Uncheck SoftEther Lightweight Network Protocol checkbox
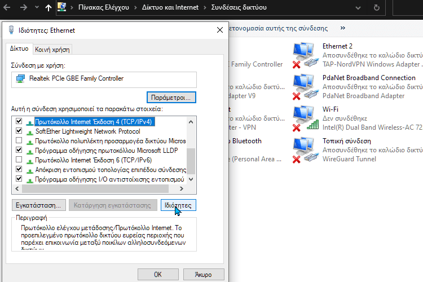423x282 pixels. pos(19,131)
